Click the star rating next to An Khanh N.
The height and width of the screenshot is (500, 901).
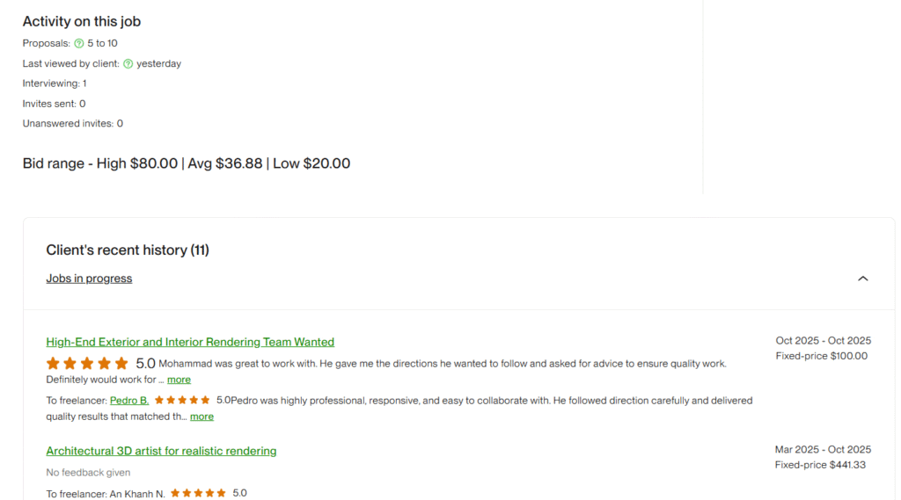pyautogui.click(x=198, y=493)
